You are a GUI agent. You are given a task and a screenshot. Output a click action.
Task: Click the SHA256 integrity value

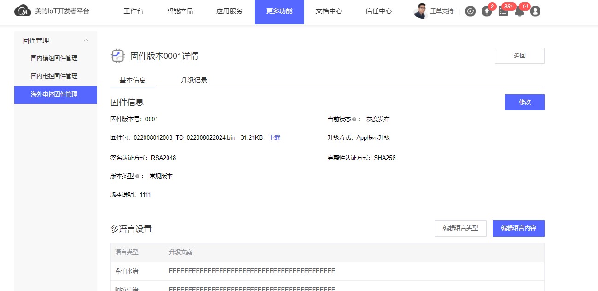[x=385, y=158]
